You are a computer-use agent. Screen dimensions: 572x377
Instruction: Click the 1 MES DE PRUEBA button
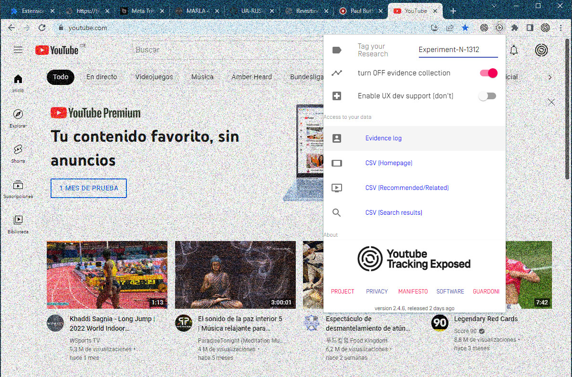pyautogui.click(x=89, y=188)
